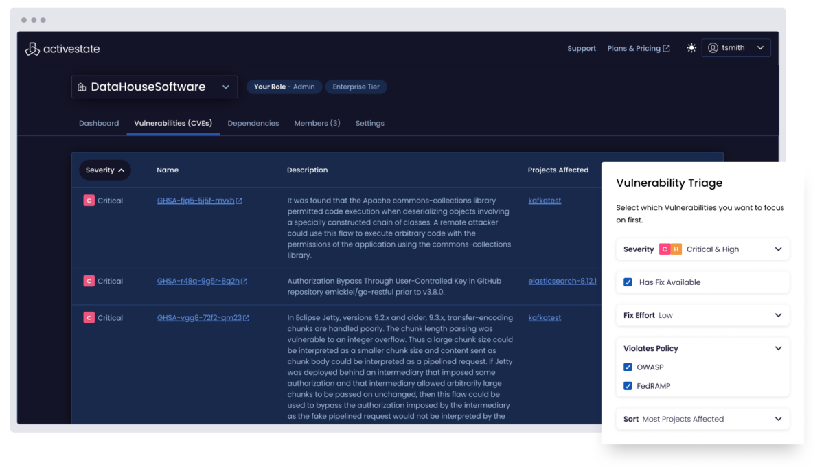Open the elasticsearch-8.12.1 project link
This screenshot has width=824, height=469.
tap(562, 281)
